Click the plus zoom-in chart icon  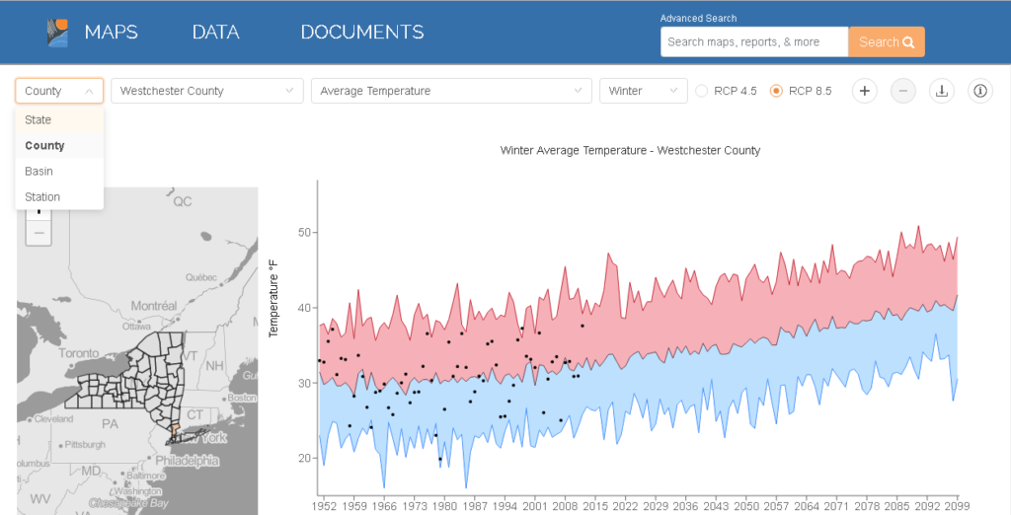point(865,91)
